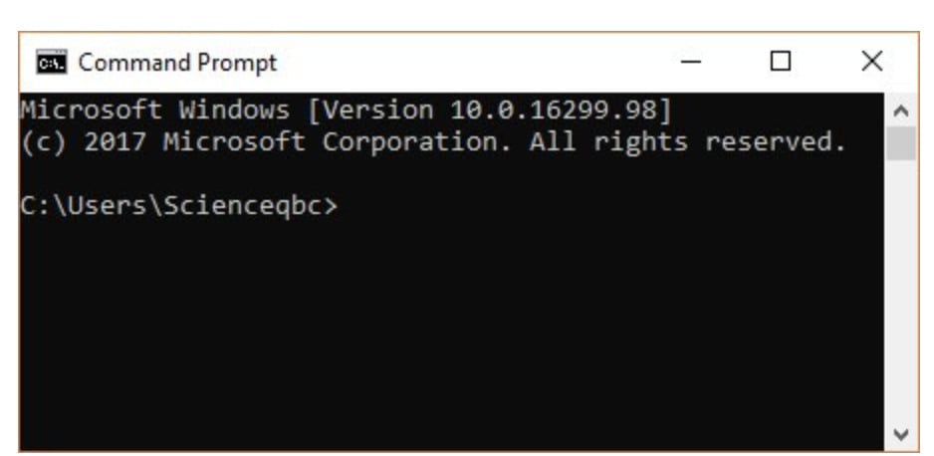The image size is (934, 456).
Task: Click the "Command Prompt" title text
Action: [x=177, y=63]
